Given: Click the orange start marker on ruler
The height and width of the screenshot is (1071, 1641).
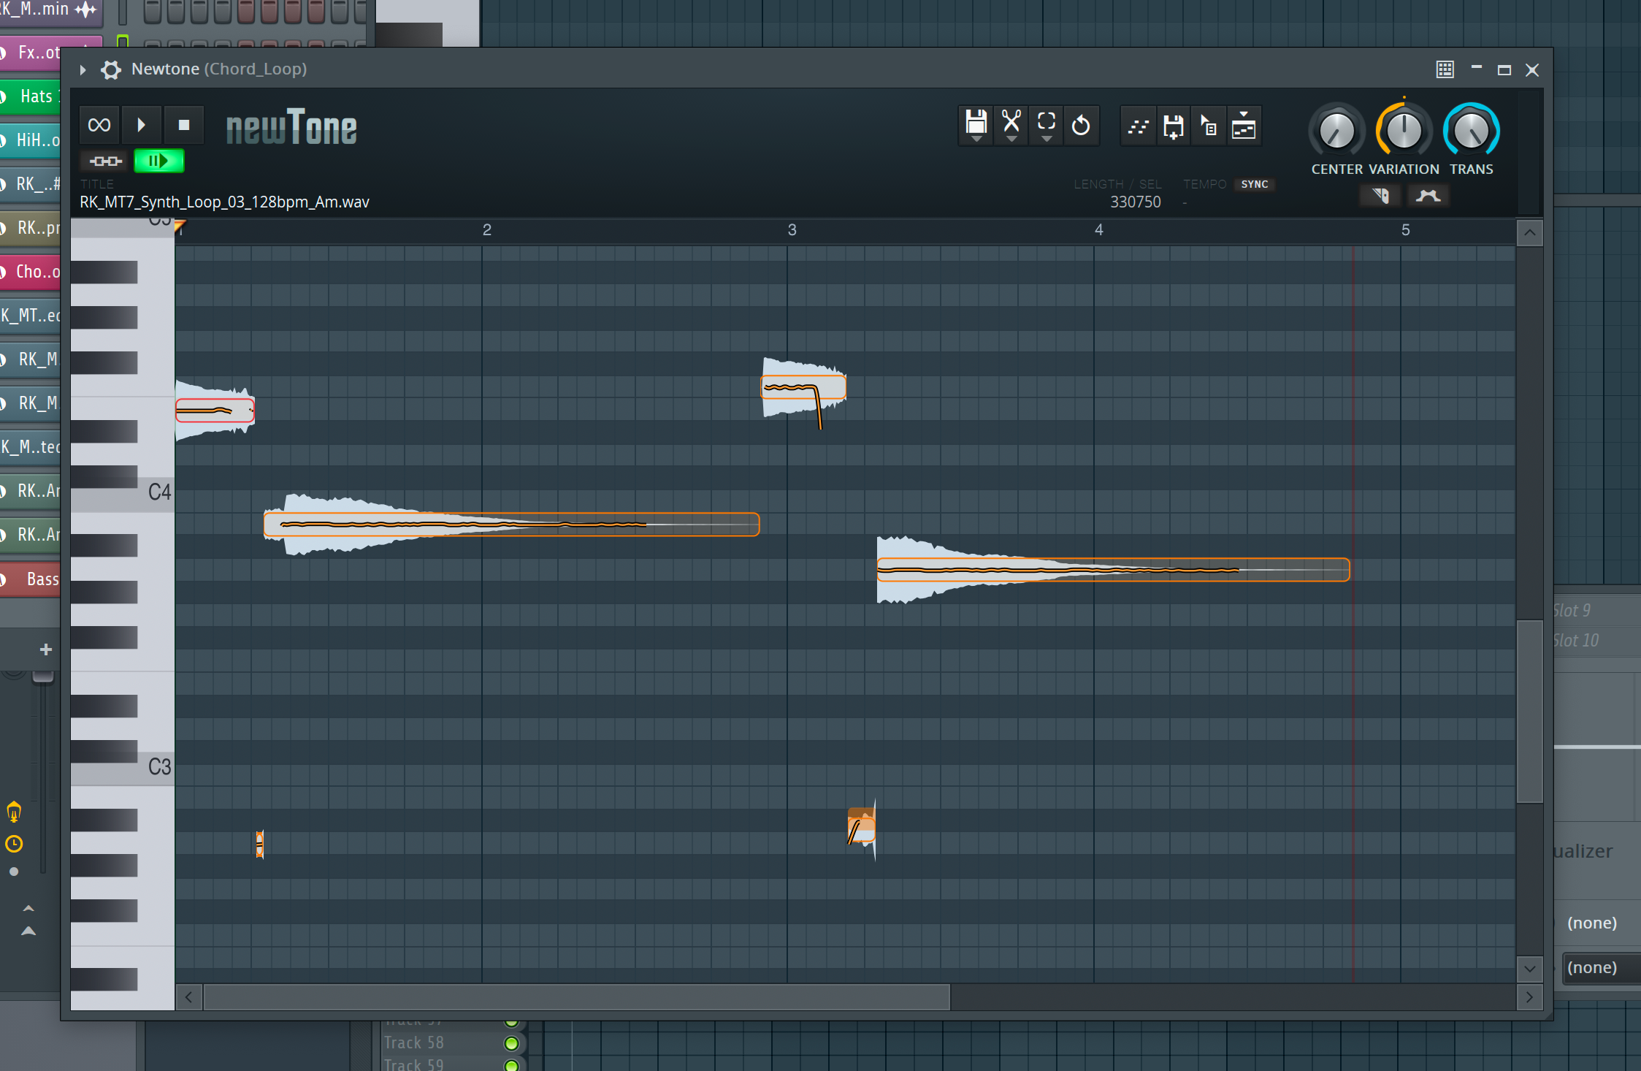Looking at the screenshot, I should [180, 226].
